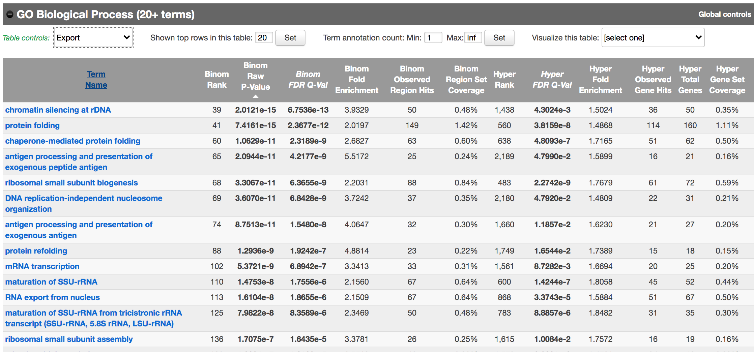The width and height of the screenshot is (754, 352).
Task: Open the protein folding term link
Action: coord(32,125)
